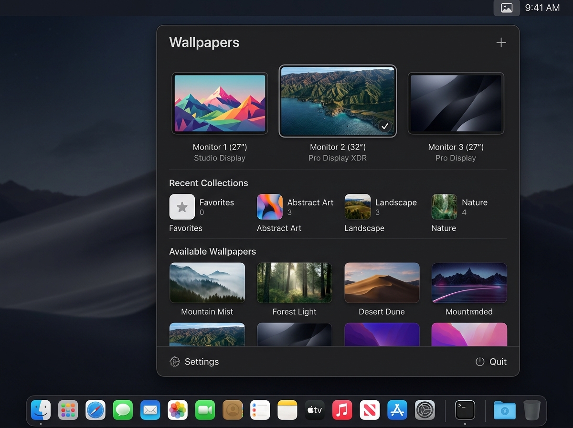Screen dimensions: 573x428
Task: Click the "Mountain Mist" caption
Action: click(207, 312)
